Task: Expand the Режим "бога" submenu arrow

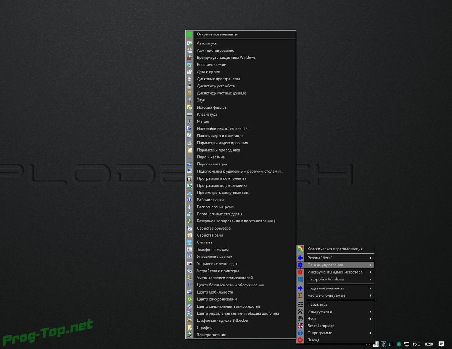Action: [371, 258]
